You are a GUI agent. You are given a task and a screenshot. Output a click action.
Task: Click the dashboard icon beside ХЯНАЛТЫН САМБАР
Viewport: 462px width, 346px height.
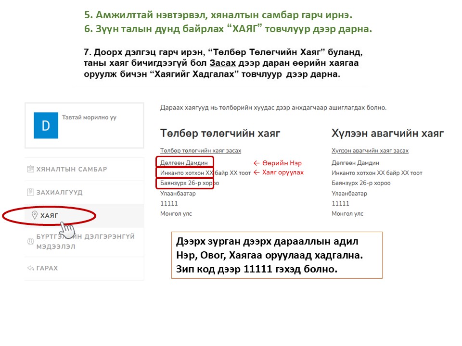(x=31, y=169)
